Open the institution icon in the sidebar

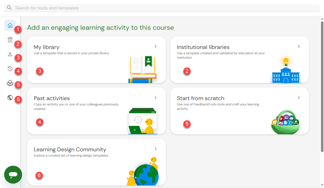click(10, 39)
